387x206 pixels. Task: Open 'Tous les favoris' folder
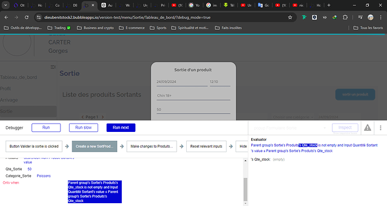pos(368,28)
